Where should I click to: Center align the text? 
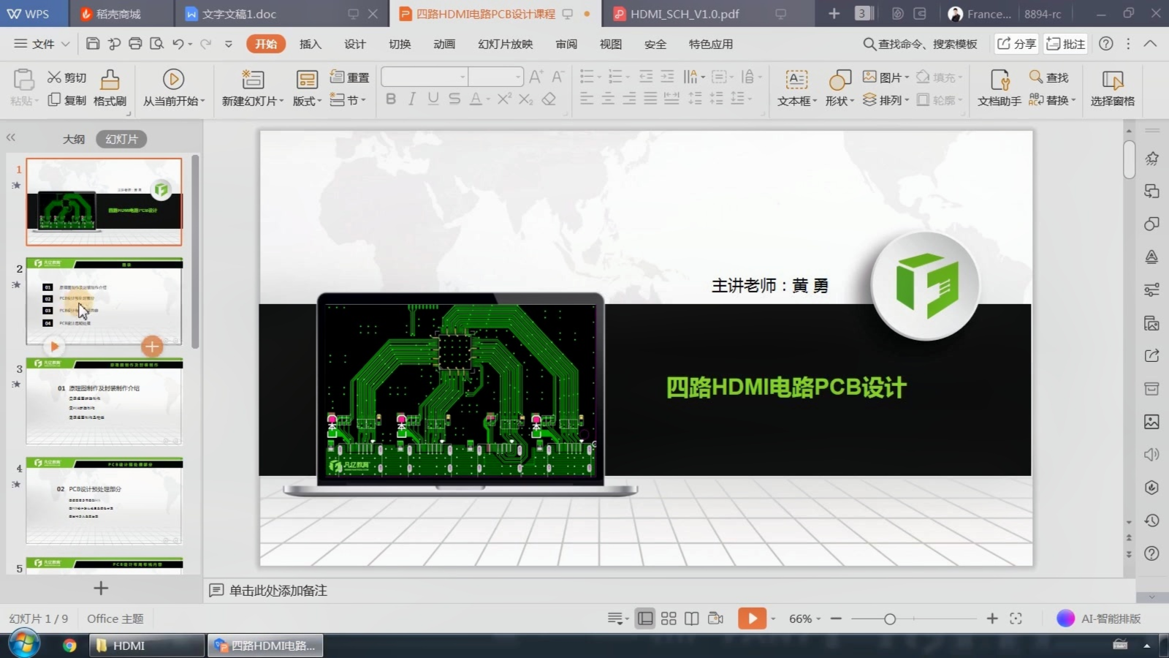(608, 99)
